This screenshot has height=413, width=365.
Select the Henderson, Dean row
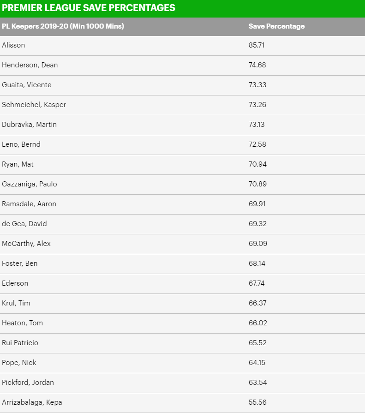point(183,66)
